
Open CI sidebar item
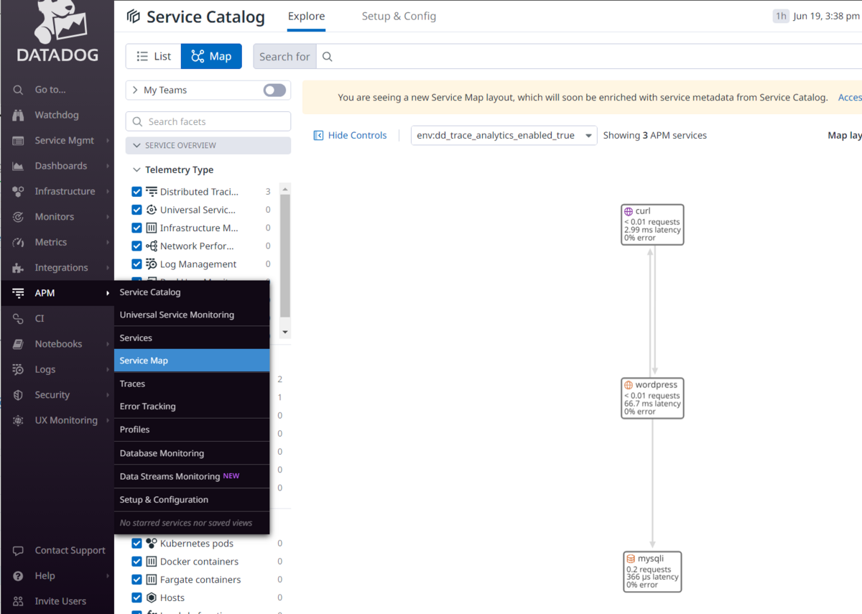(57, 319)
